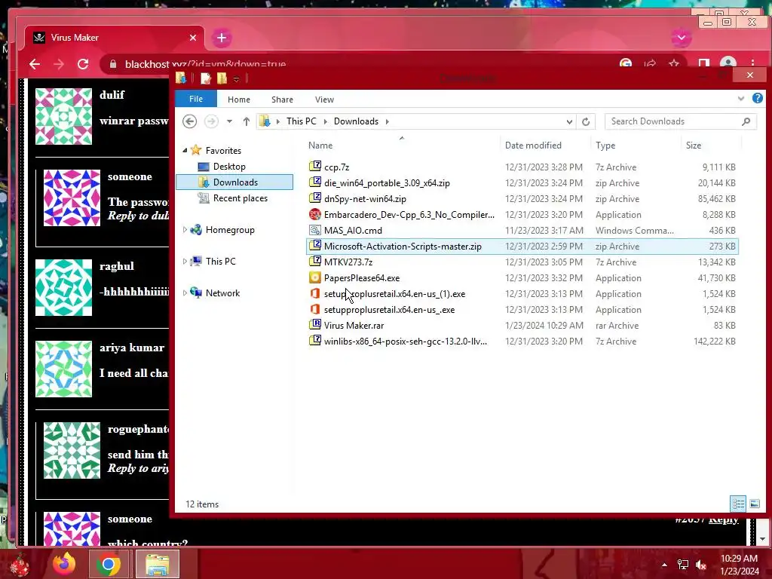Viewport: 772px width, 579px height.
Task: Open the File ribbon menu
Action: [196, 99]
